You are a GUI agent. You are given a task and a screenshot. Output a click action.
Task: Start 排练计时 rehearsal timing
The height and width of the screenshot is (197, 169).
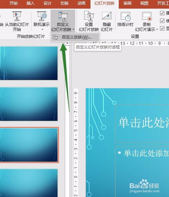click(125, 19)
